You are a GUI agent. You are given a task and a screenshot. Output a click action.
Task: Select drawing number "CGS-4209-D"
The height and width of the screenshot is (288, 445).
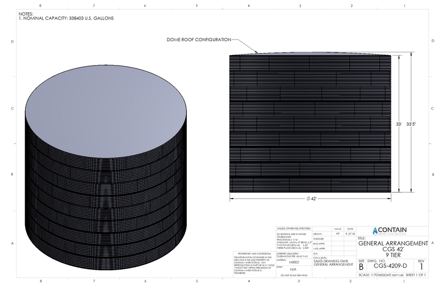click(x=390, y=266)
